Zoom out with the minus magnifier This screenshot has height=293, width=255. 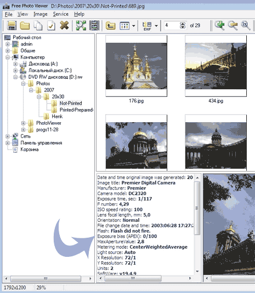(233, 25)
